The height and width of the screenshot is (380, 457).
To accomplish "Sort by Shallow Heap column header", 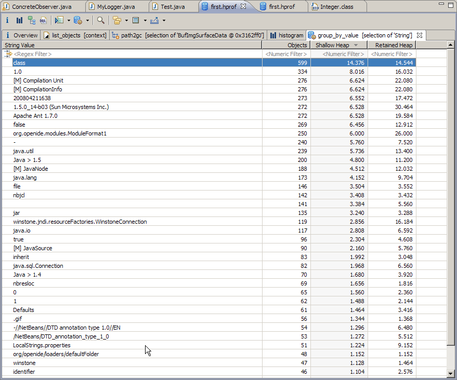I will click(339, 45).
